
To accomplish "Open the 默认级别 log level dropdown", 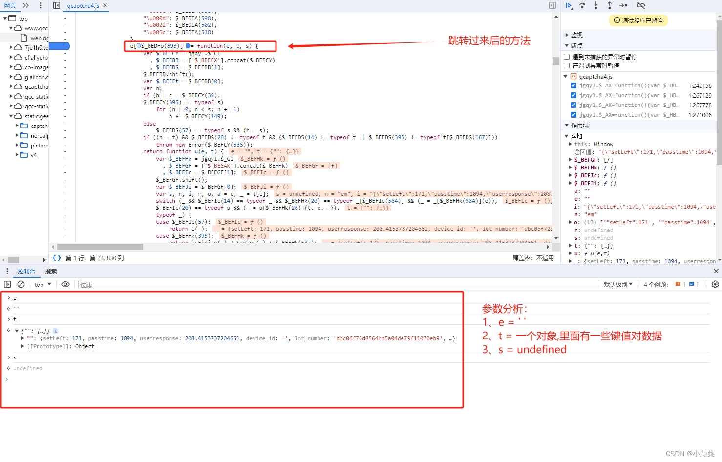I will [x=618, y=284].
